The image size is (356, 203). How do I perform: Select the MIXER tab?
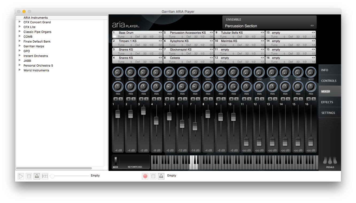click(330, 91)
